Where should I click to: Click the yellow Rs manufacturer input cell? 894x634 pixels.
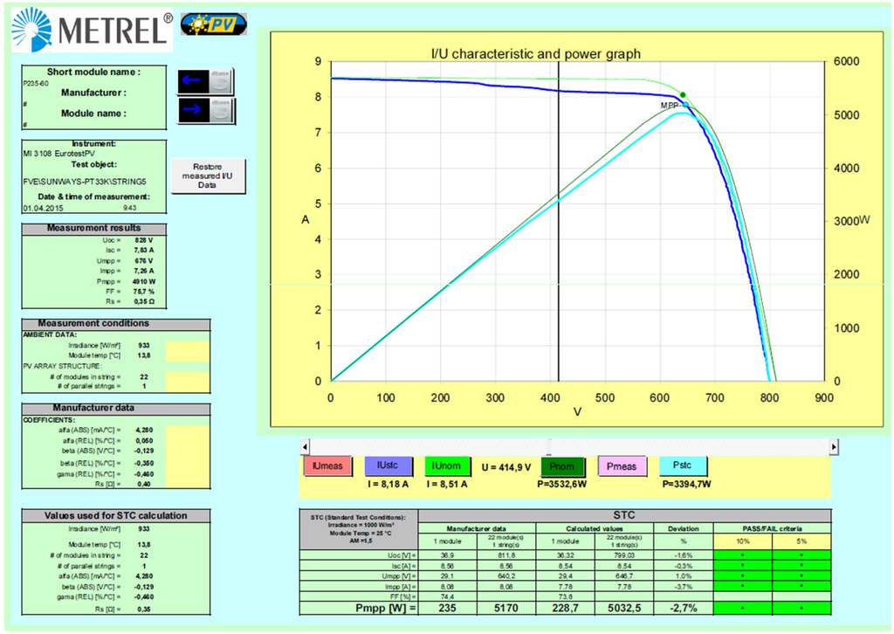pyautogui.click(x=188, y=484)
